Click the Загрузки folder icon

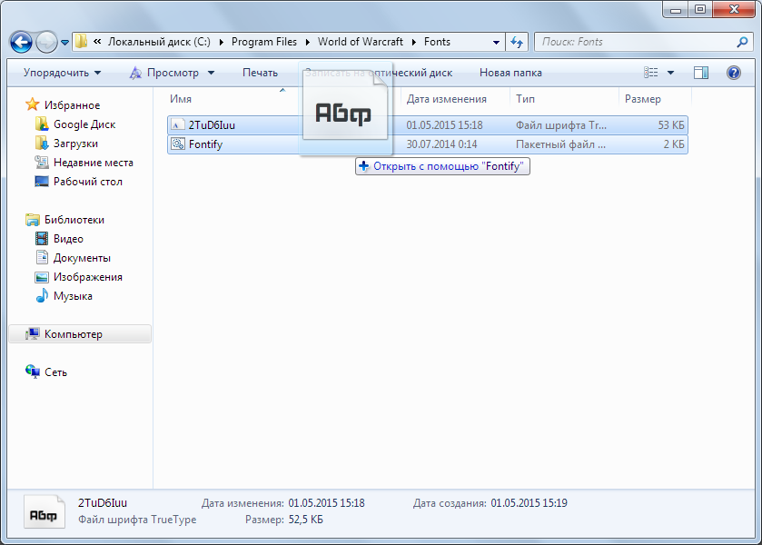(42, 143)
